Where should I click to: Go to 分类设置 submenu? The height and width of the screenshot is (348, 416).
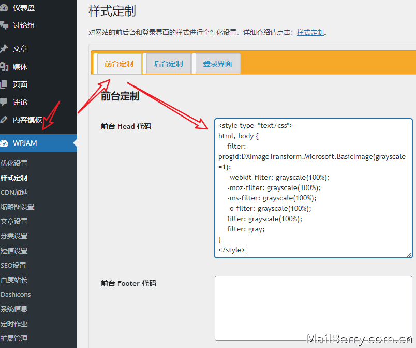[14, 236]
